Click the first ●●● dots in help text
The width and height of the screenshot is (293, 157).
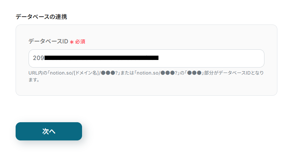(108, 73)
